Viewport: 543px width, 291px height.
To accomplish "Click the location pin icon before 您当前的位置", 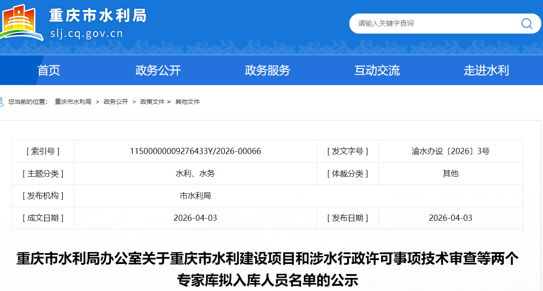I will (1, 102).
